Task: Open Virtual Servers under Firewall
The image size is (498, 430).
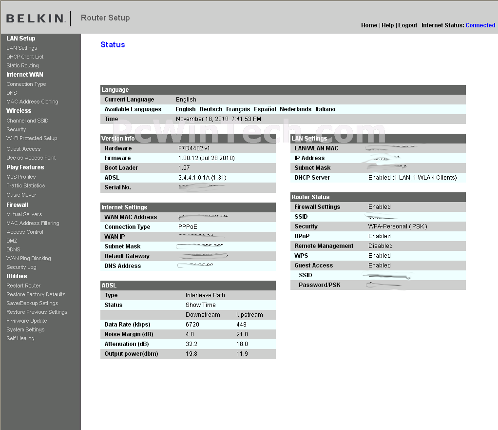Action: pyautogui.click(x=24, y=214)
